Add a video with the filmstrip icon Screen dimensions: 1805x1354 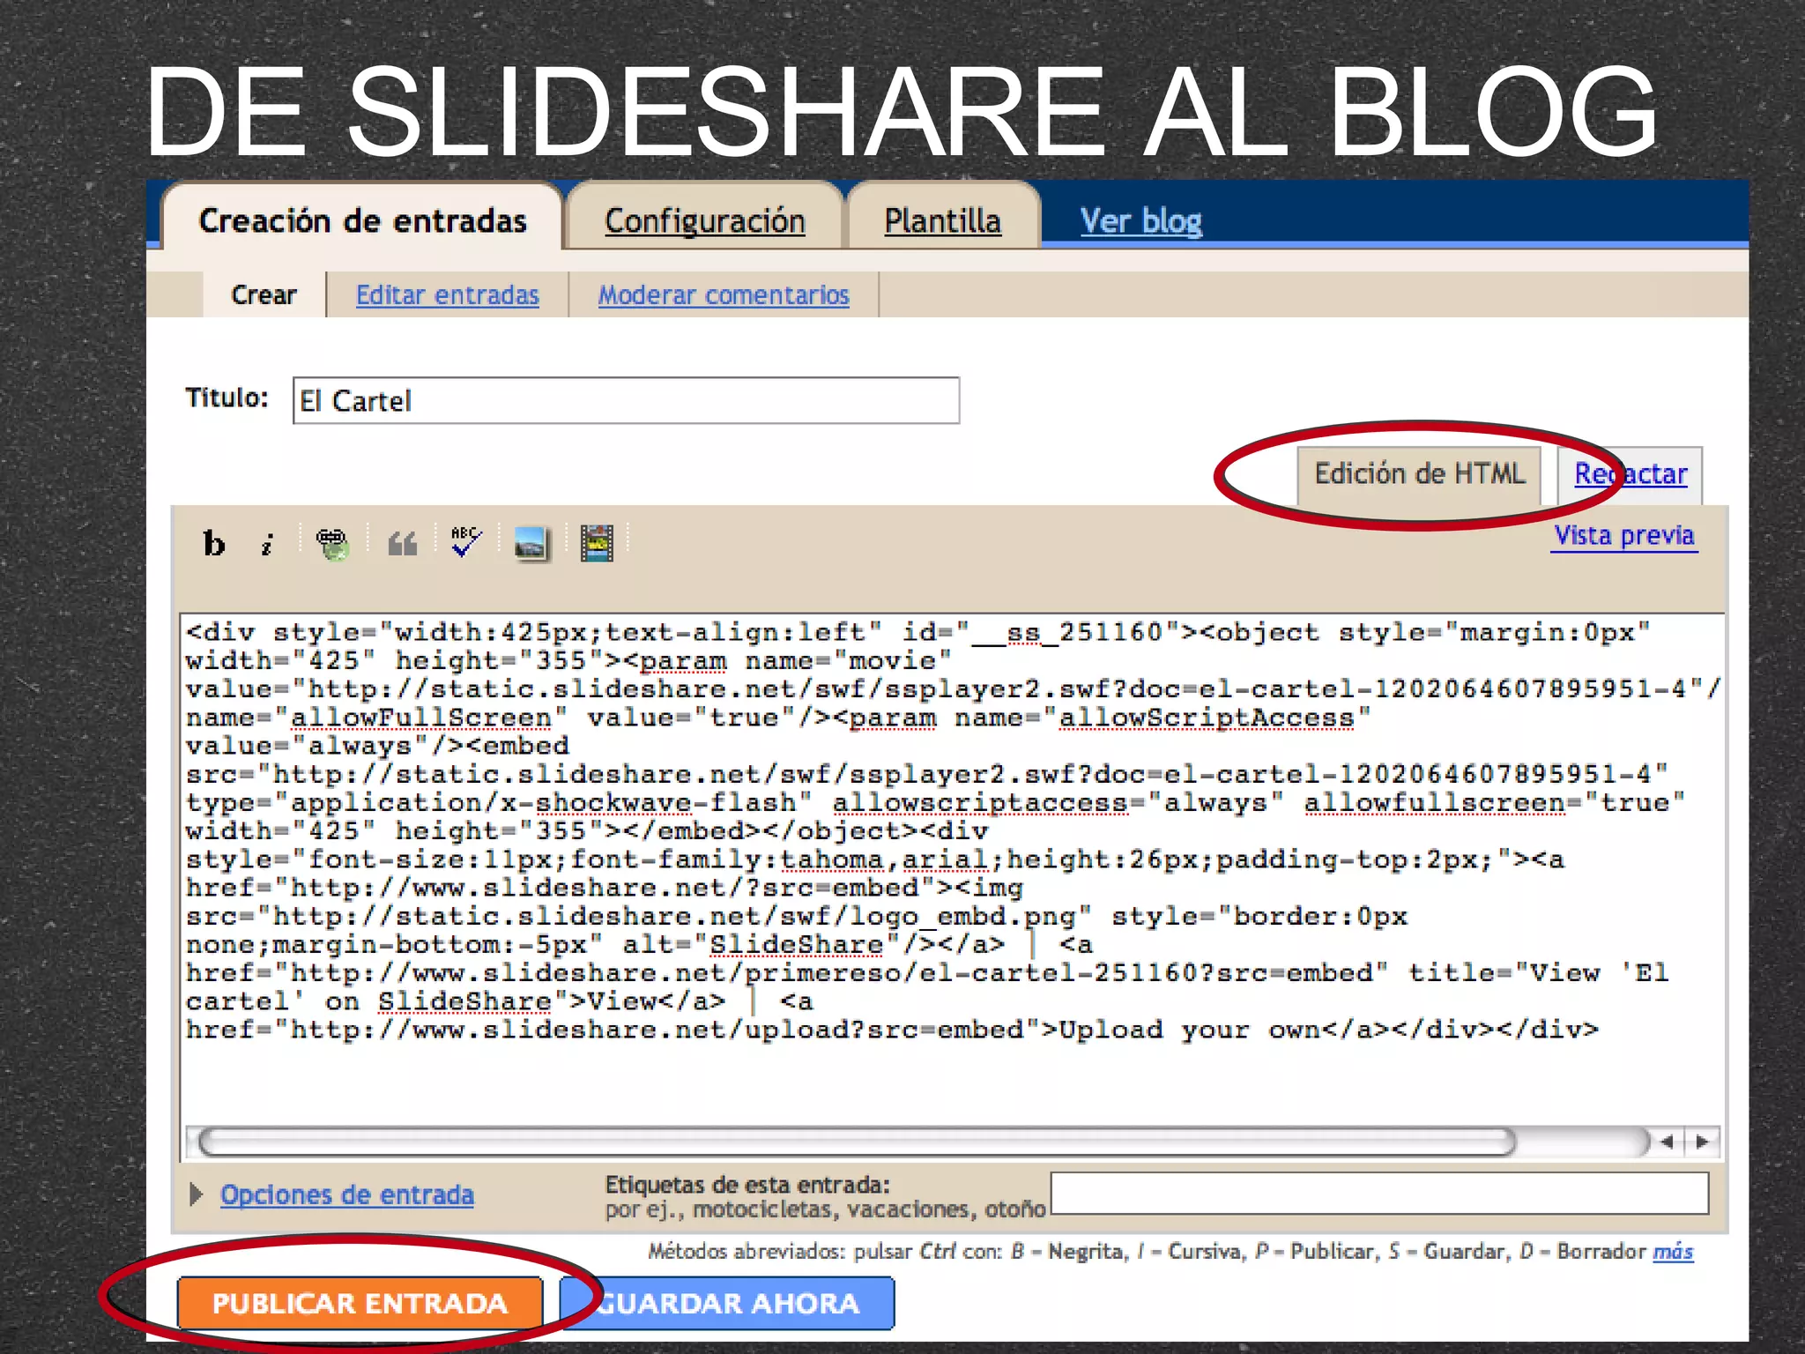tap(597, 543)
